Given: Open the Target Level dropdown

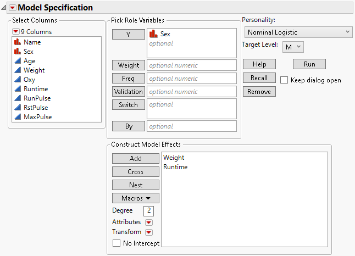Looking at the screenshot, I should (293, 47).
